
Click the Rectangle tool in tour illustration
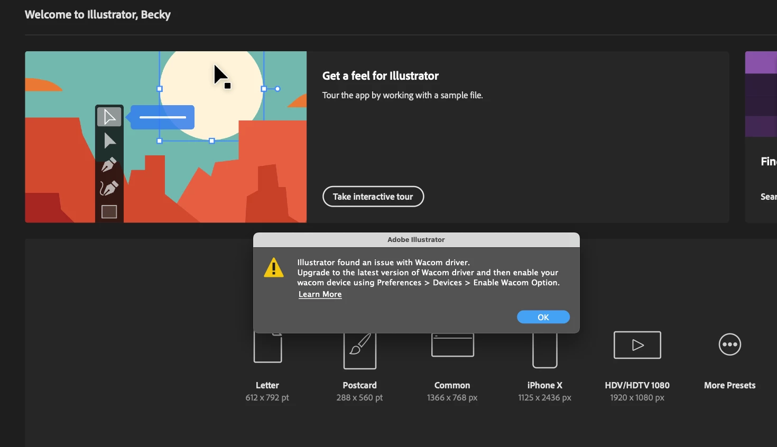pos(109,212)
